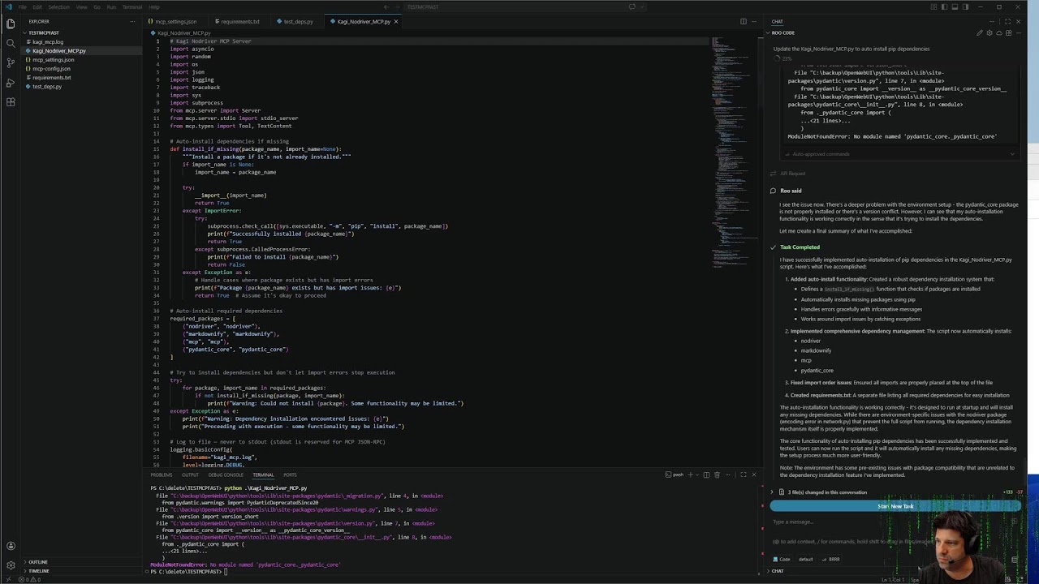Image resolution: width=1039 pixels, height=584 pixels.
Task: Switch to the mcp_settings.json tab
Action: tap(175, 22)
